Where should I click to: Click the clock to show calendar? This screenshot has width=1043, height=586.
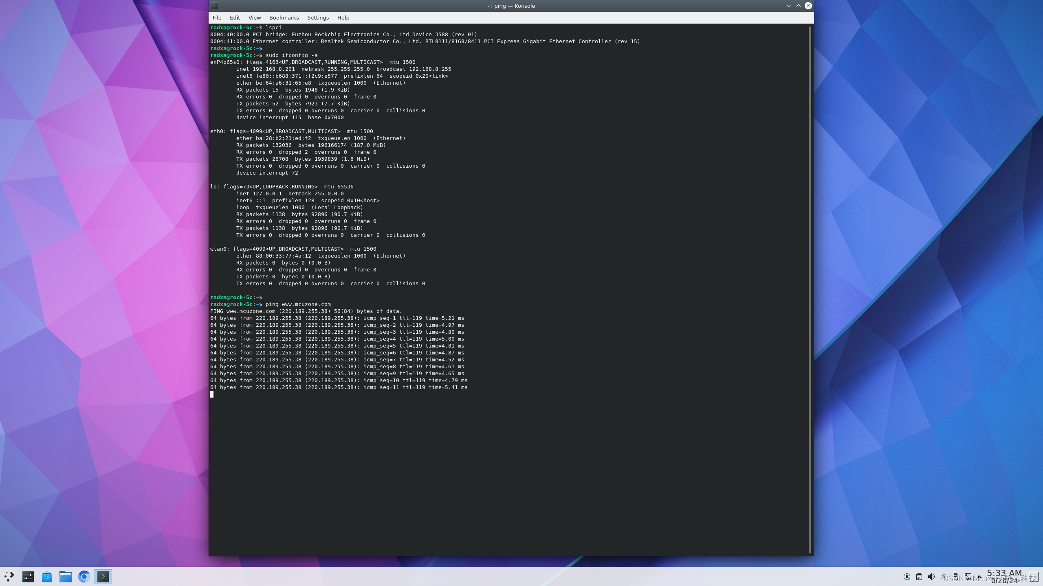point(1004,576)
